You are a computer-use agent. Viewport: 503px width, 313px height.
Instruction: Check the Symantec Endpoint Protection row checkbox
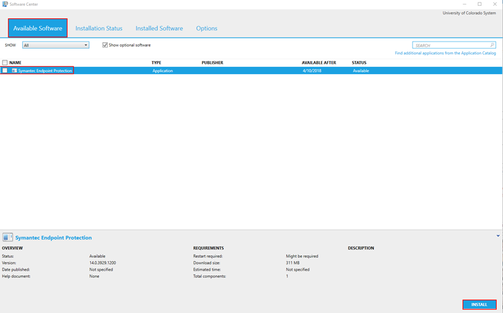[5, 71]
